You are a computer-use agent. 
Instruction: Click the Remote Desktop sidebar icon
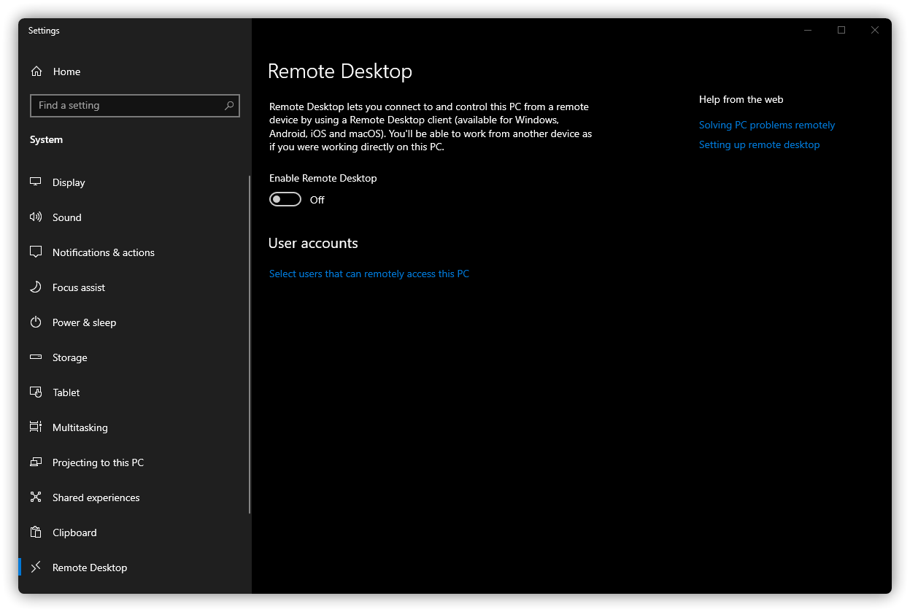pos(36,568)
